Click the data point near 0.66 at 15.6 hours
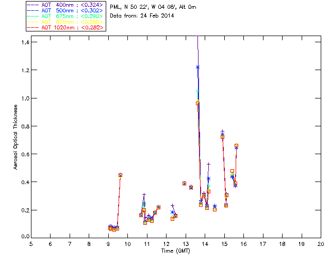Viewport: 330px width, 264px height. pyautogui.click(x=236, y=145)
